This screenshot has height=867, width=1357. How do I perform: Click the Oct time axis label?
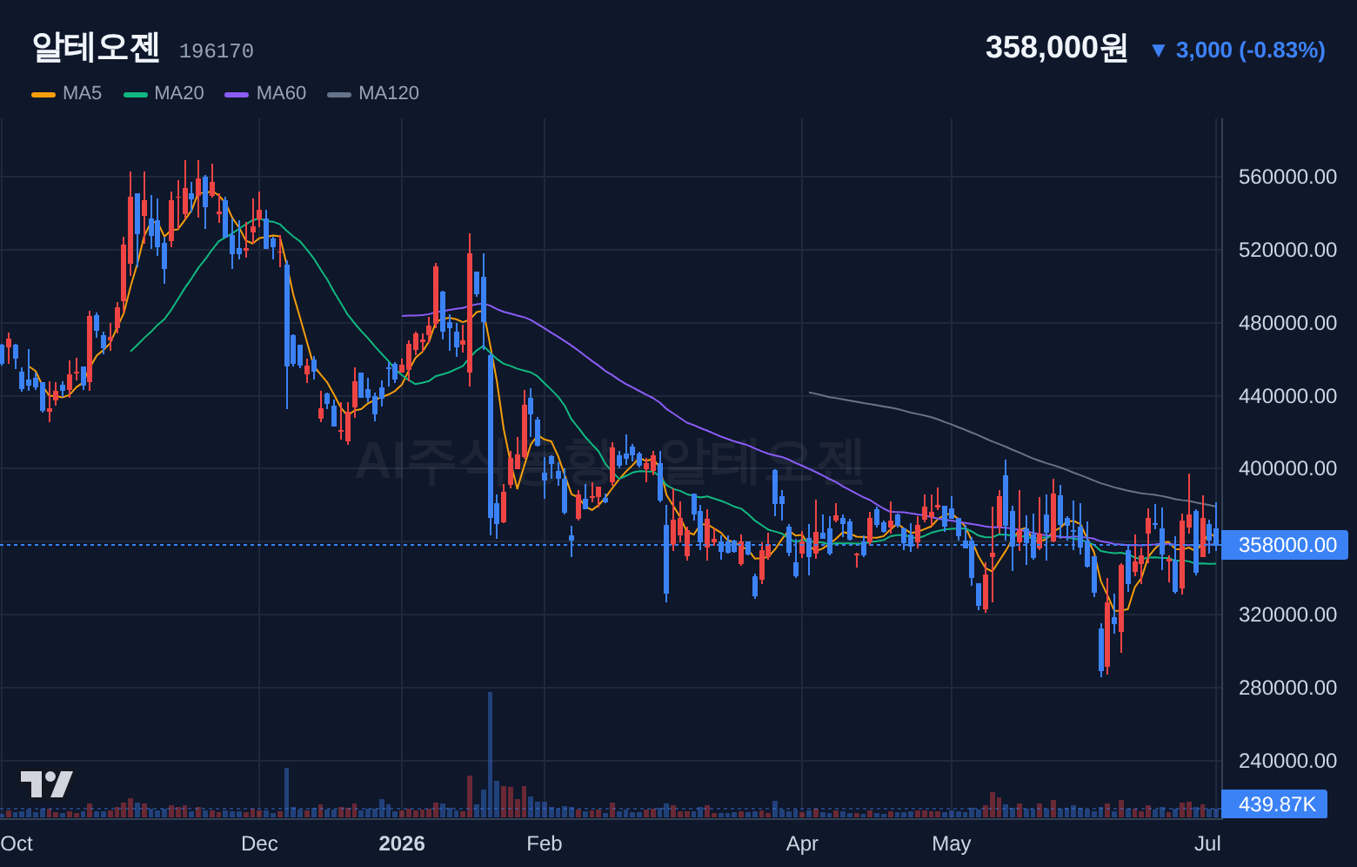coord(17,843)
